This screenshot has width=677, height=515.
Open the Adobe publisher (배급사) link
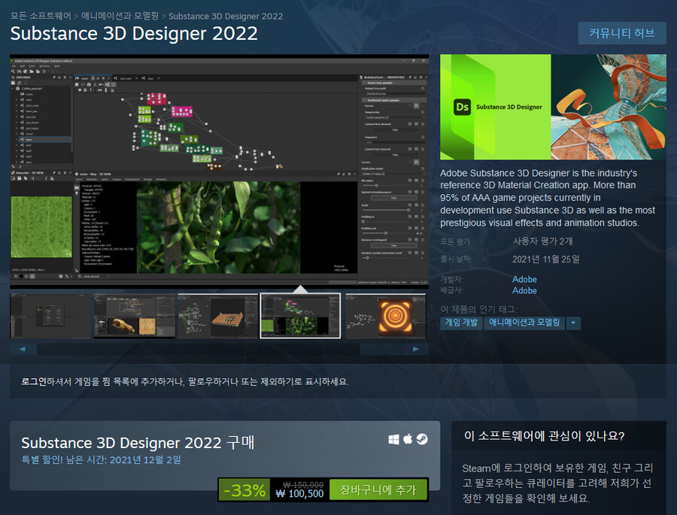click(x=524, y=290)
